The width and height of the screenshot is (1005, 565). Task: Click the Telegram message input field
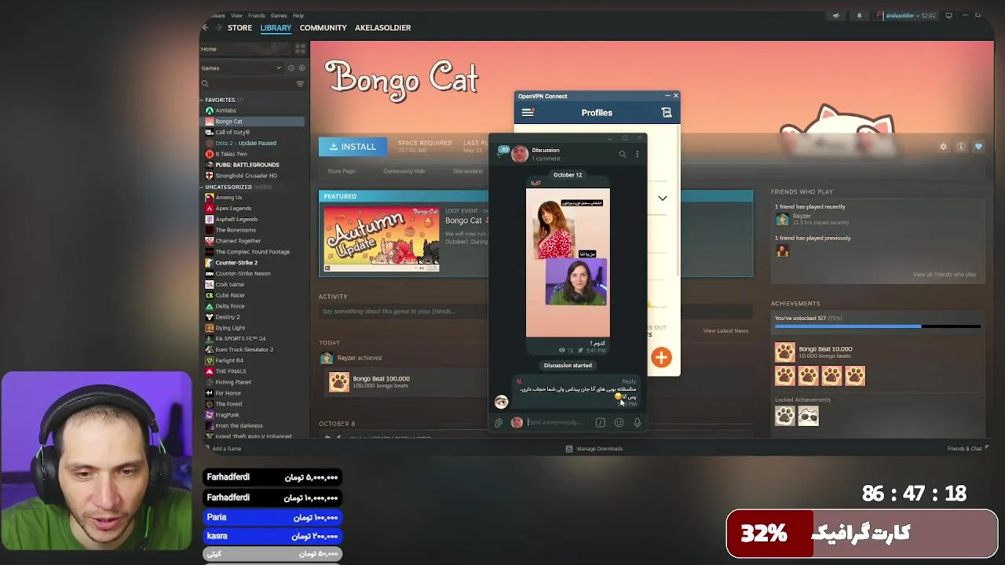click(x=557, y=423)
